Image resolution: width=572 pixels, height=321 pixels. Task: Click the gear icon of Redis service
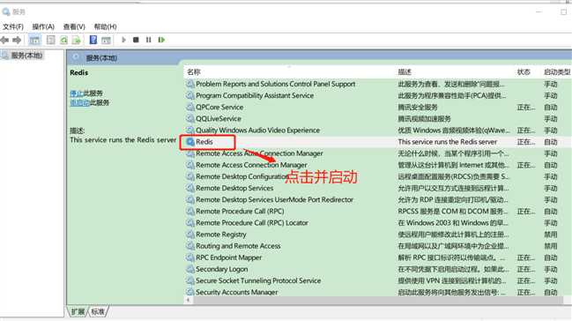tap(190, 142)
